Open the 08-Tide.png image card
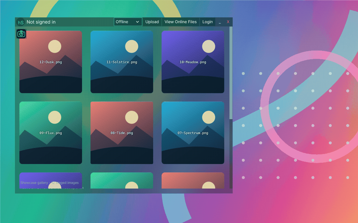The width and height of the screenshot is (358, 223). tap(122, 133)
